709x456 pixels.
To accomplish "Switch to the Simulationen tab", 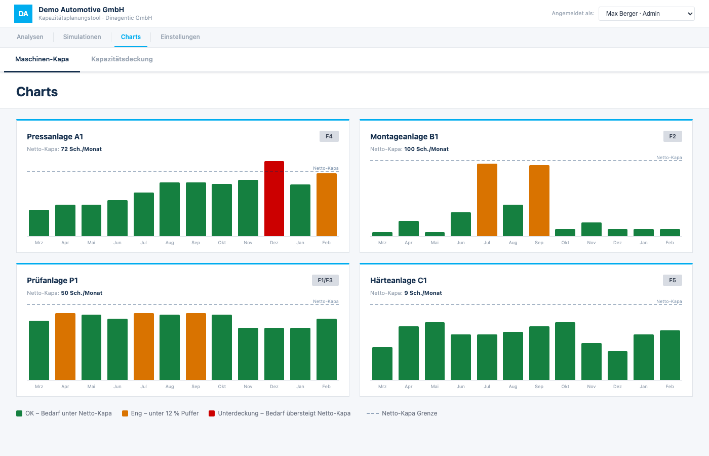I will 82,37.
